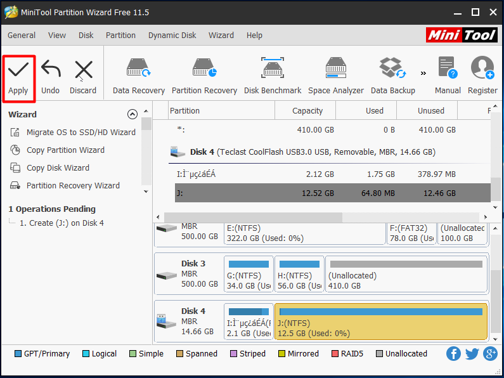
Task: Open MiniTool Facebook page
Action: pos(453,354)
